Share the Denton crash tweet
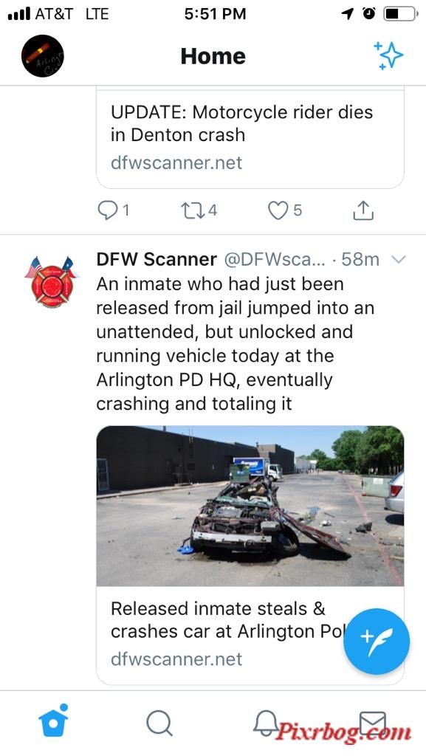Screen dimensions: 426x756 363,210
